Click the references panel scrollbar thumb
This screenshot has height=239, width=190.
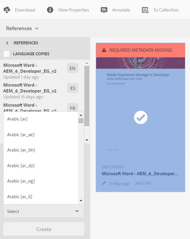pyautogui.click(x=87, y=96)
